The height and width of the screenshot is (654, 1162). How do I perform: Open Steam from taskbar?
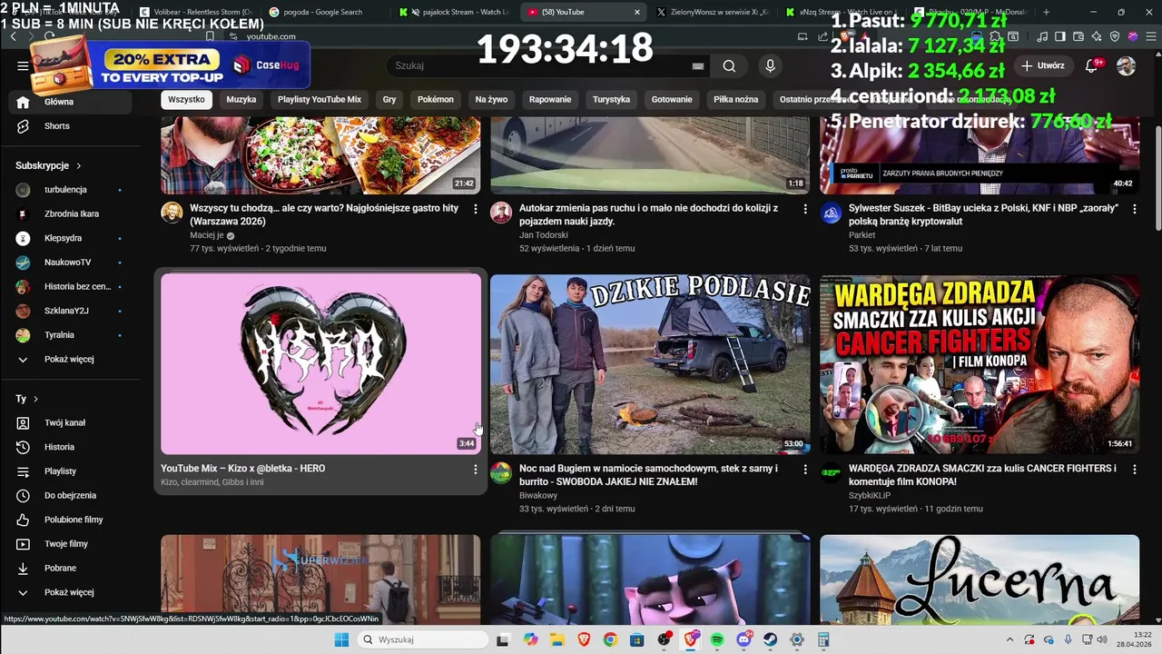tap(771, 639)
